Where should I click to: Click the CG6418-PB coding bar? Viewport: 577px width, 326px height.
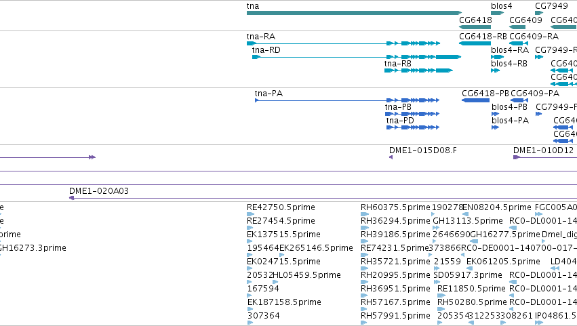click(x=475, y=100)
